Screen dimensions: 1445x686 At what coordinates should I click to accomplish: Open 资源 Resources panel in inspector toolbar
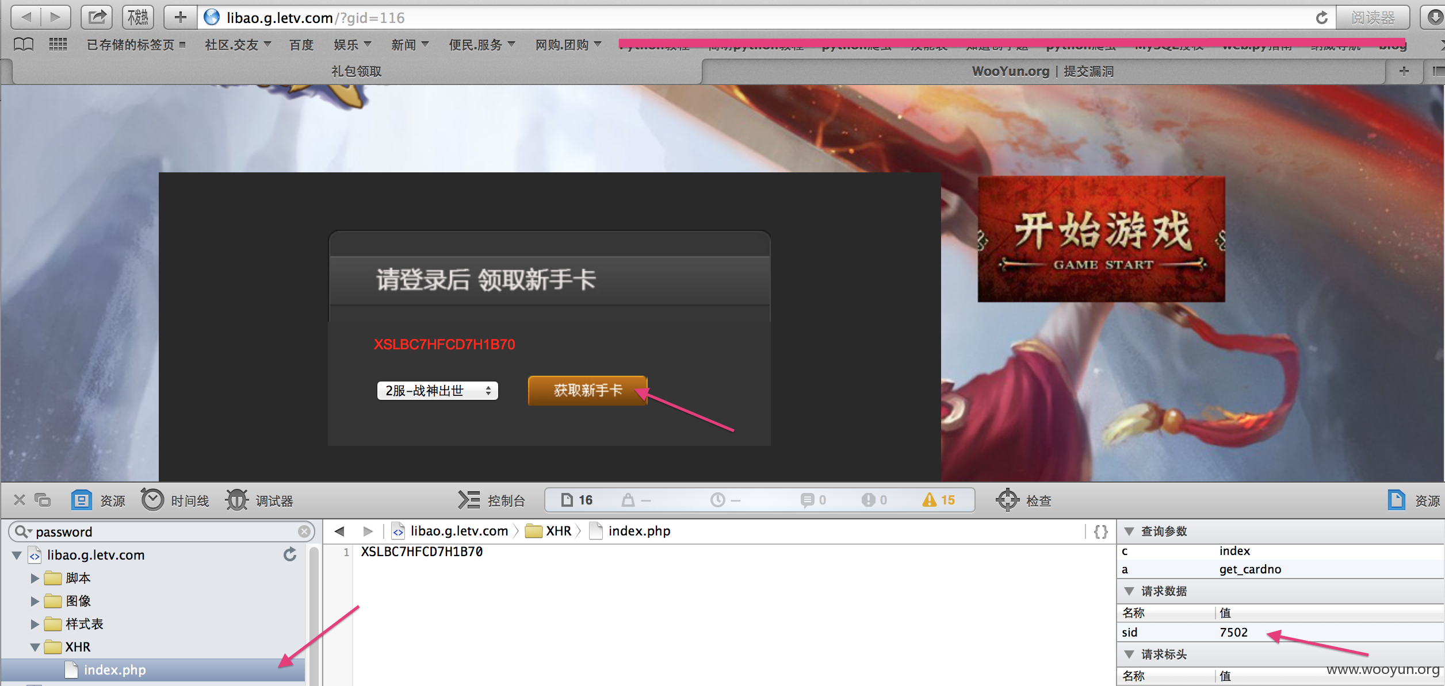pyautogui.click(x=98, y=500)
